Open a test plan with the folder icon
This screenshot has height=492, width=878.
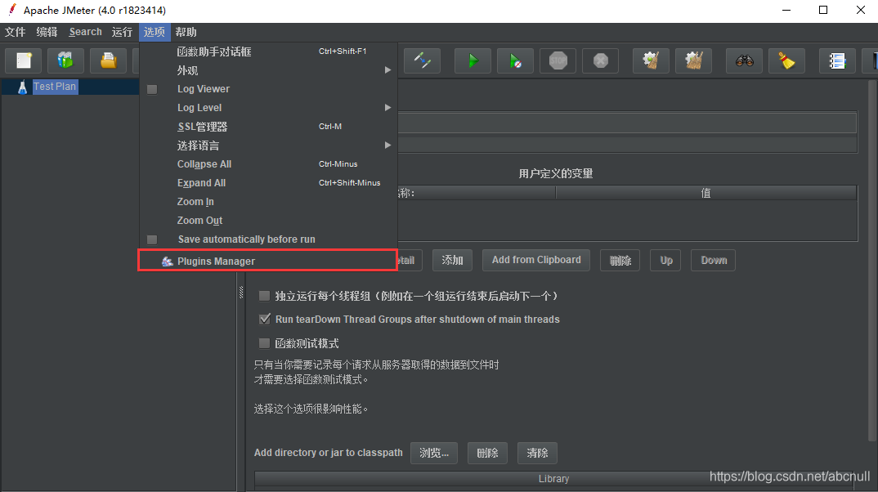coord(106,60)
